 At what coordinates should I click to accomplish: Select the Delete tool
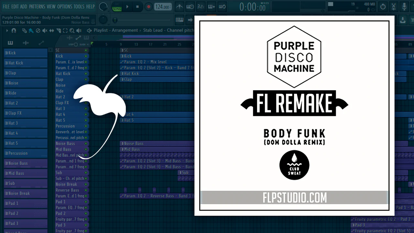tap(38, 30)
